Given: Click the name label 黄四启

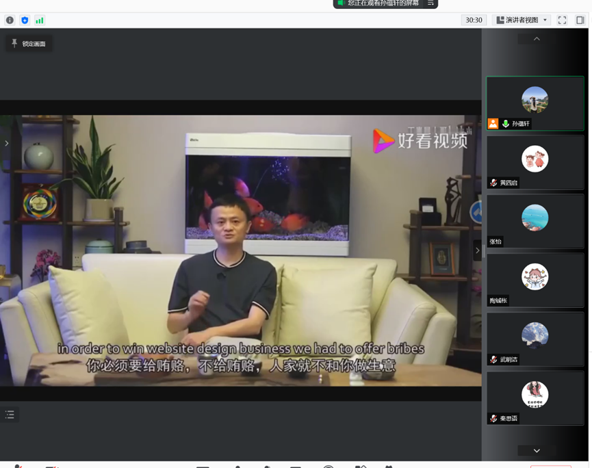Looking at the screenshot, I should [509, 183].
